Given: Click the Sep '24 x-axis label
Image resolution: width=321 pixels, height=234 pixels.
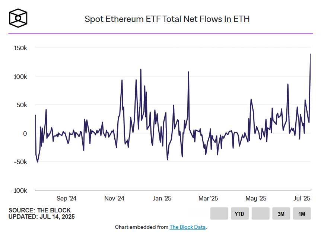Looking at the screenshot, I should [66, 198].
